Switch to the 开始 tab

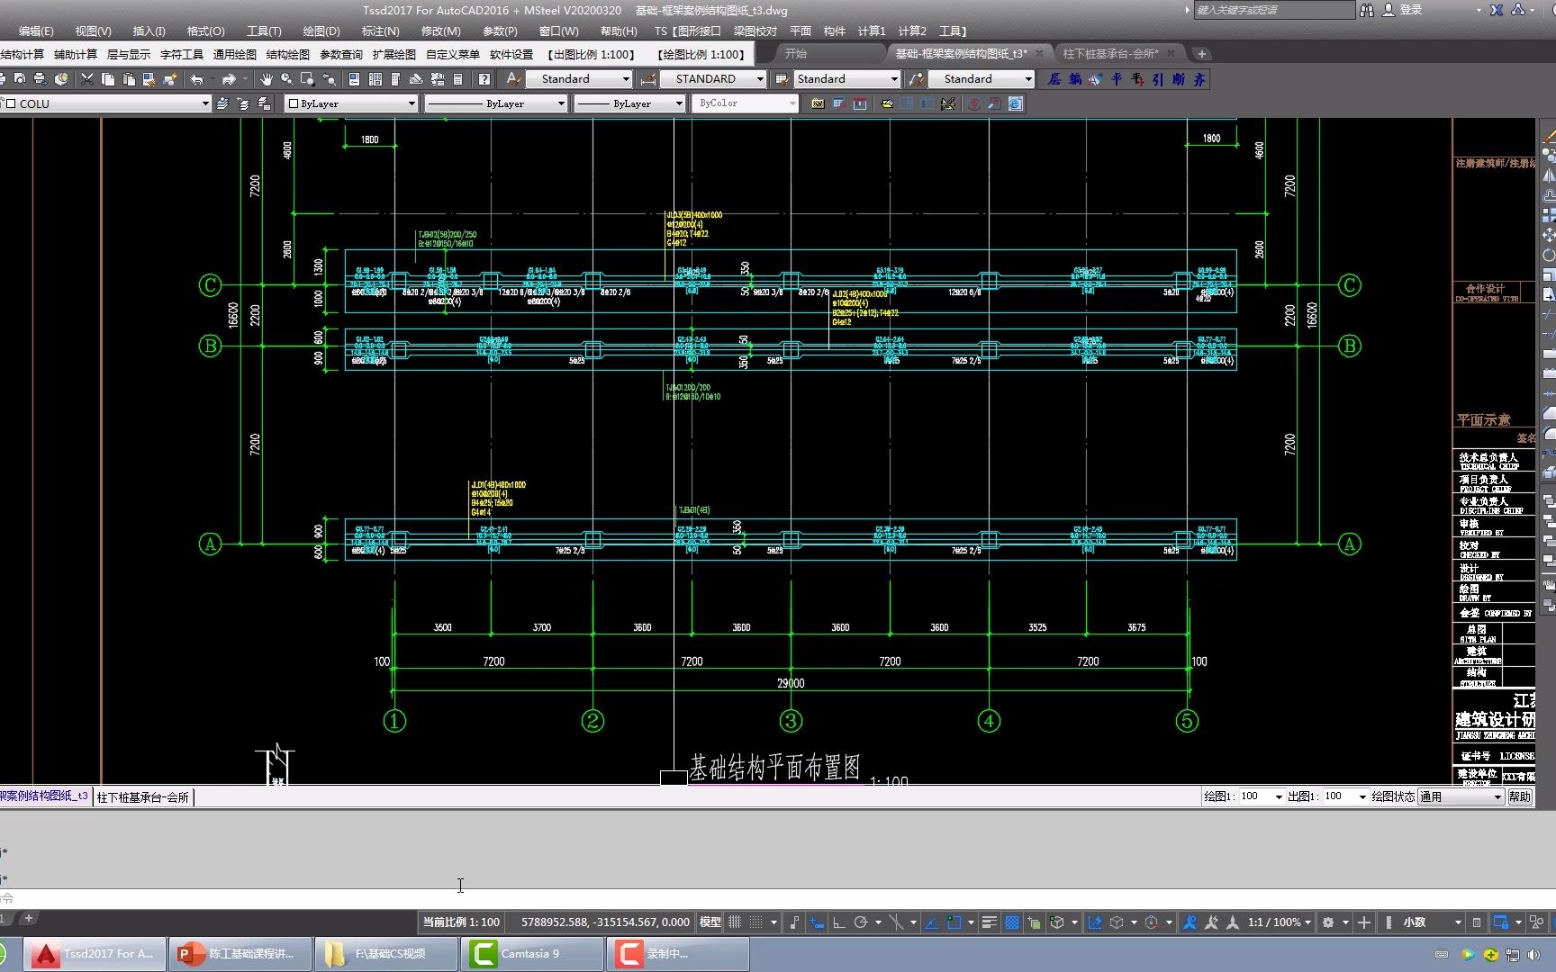click(796, 54)
